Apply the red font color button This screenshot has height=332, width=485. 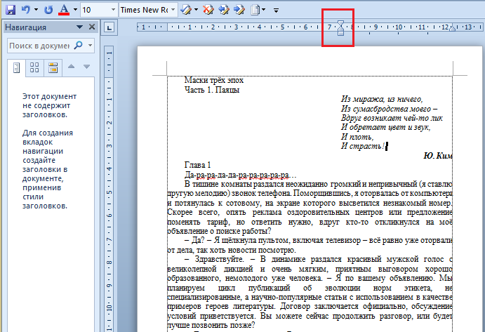tap(65, 10)
